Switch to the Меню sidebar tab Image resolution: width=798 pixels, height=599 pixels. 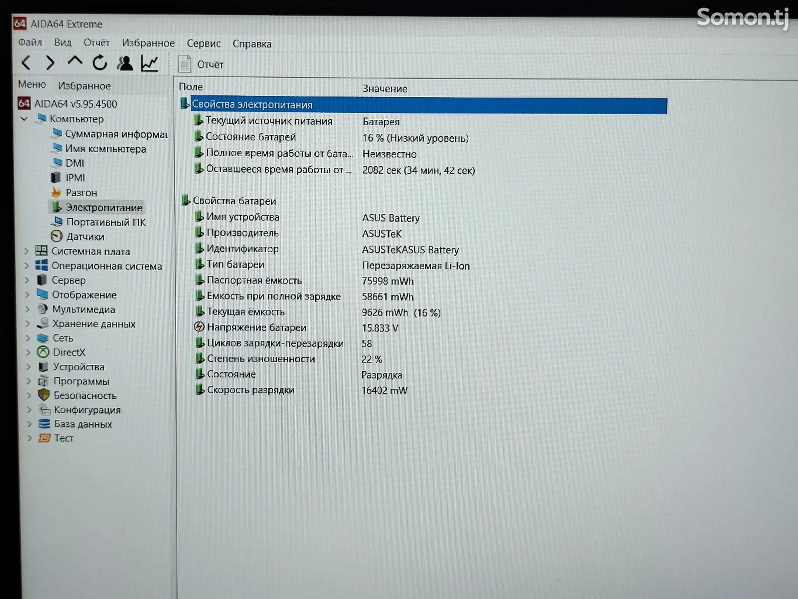coord(32,84)
